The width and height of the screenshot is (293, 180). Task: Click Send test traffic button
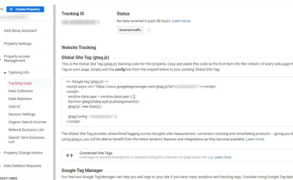[x=130, y=30]
